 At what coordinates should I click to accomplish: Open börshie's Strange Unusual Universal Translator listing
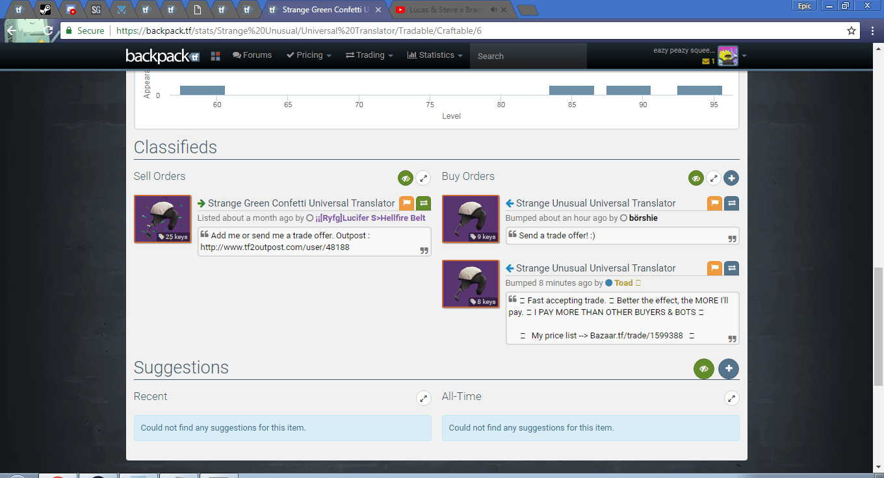[x=596, y=203]
